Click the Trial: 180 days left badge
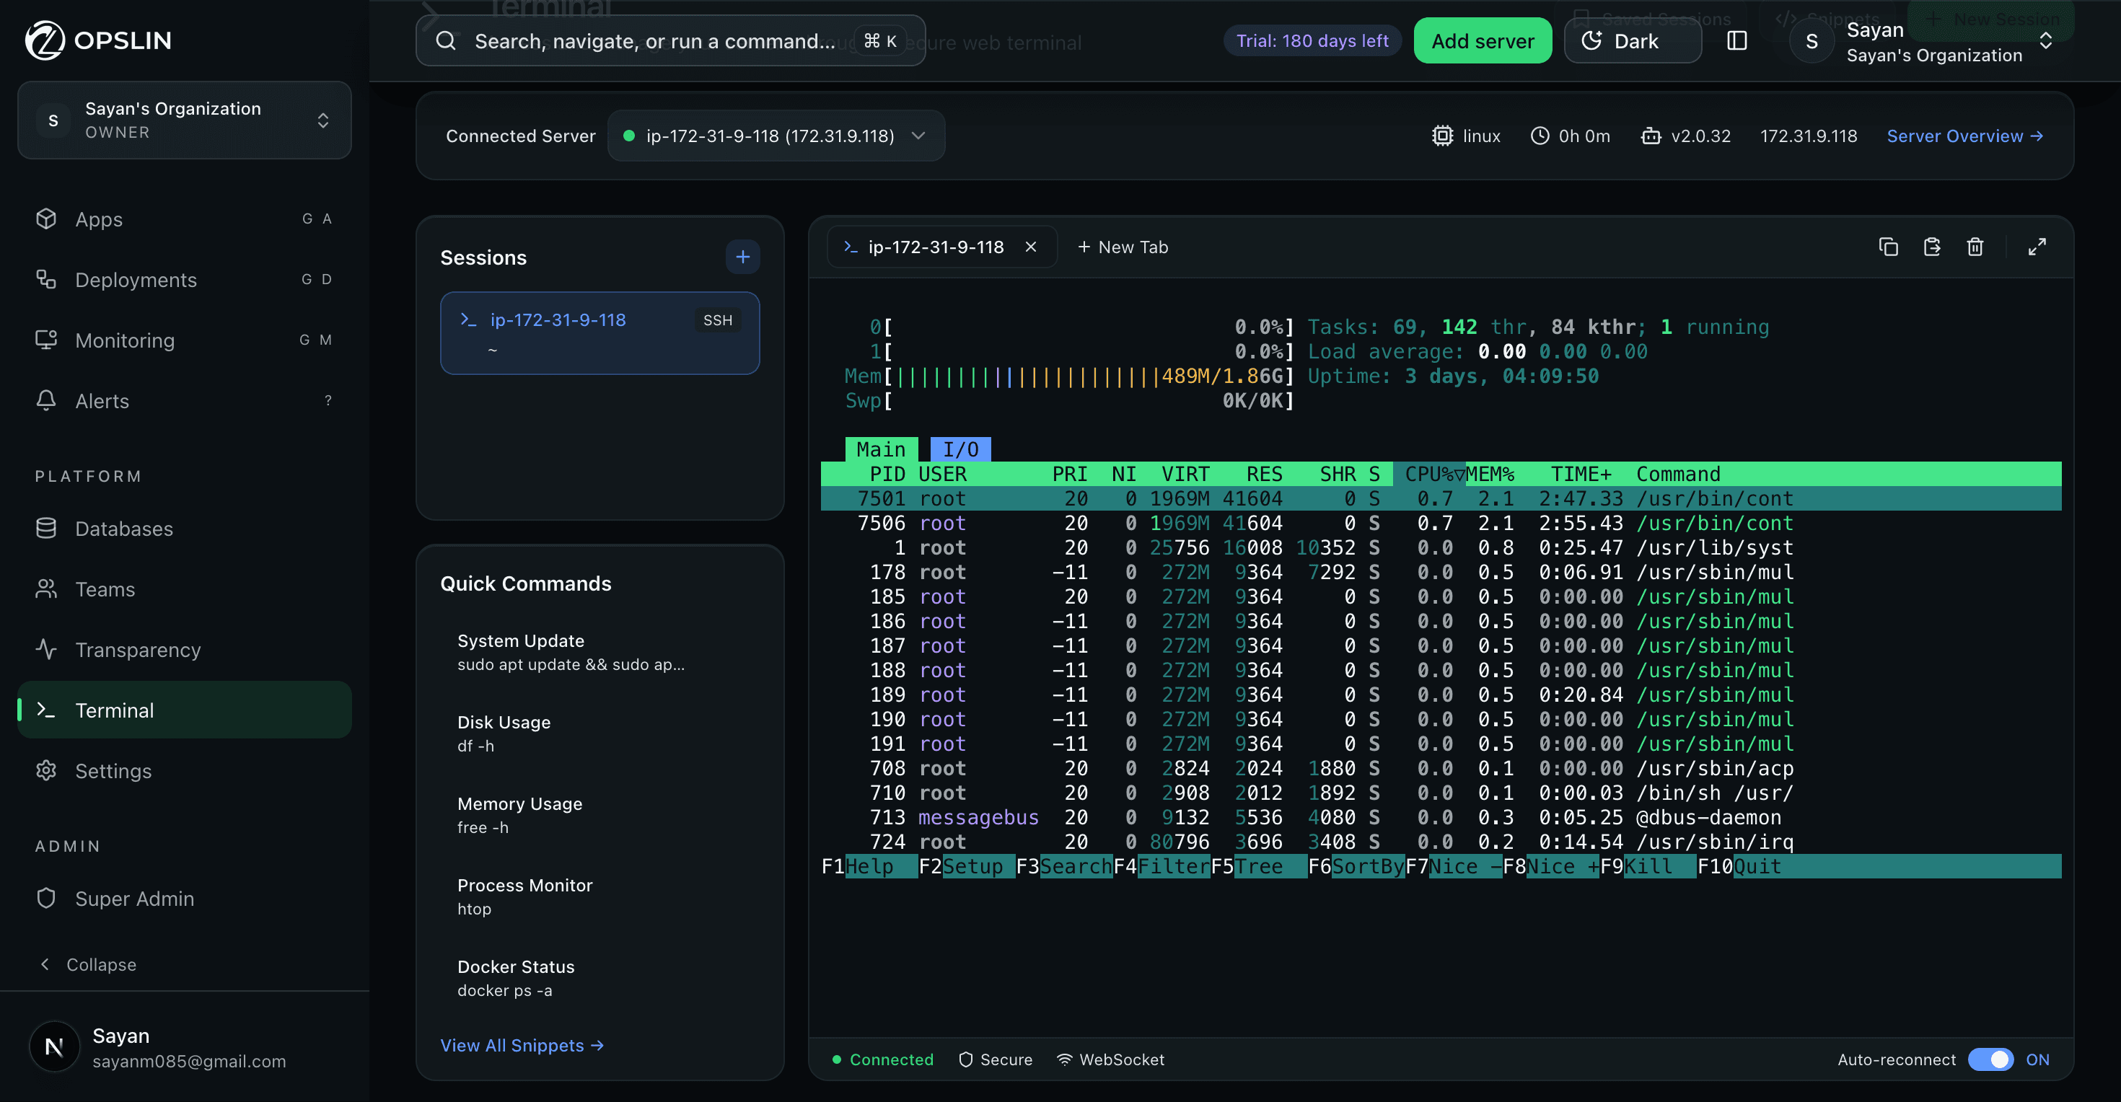2121x1102 pixels. tap(1312, 40)
